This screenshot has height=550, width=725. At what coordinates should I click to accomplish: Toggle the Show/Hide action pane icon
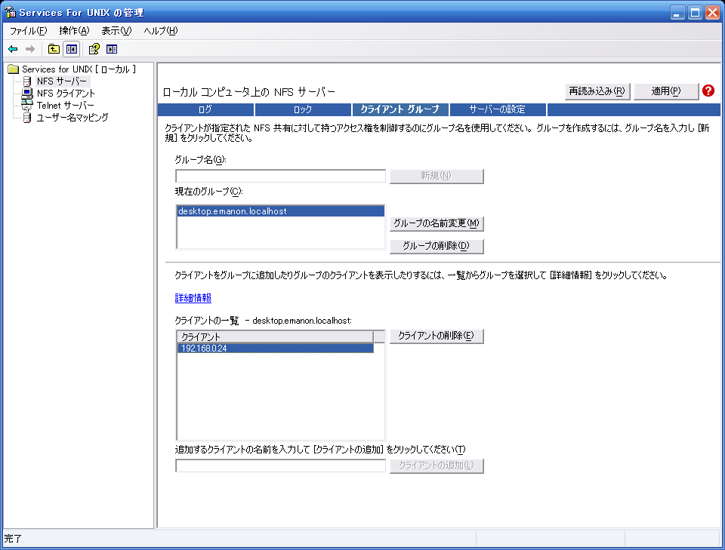pyautogui.click(x=112, y=49)
